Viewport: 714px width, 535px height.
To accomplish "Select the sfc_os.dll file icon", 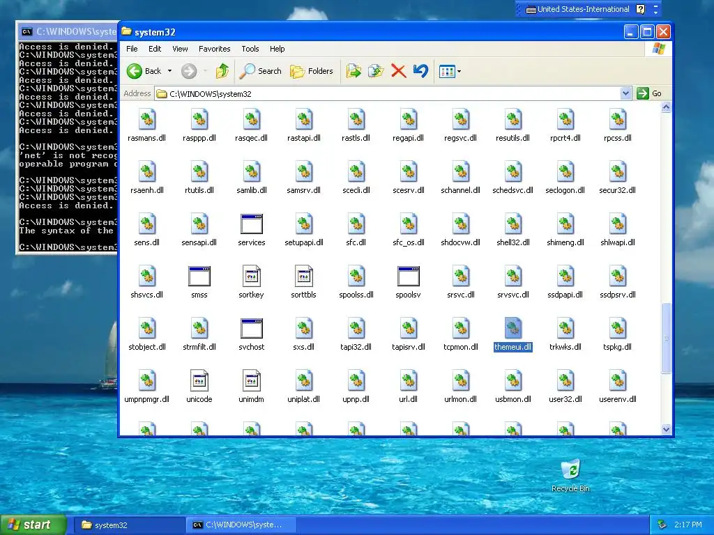I will [408, 224].
